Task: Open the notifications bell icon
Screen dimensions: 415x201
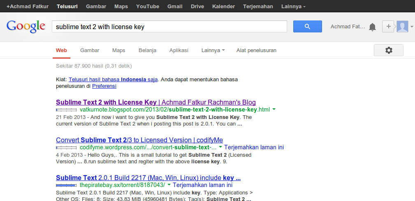Action: click(x=372, y=27)
